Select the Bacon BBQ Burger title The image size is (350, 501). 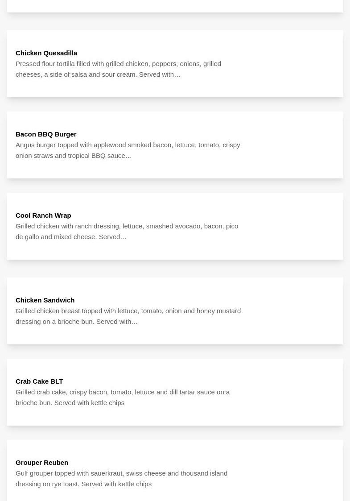point(46,134)
